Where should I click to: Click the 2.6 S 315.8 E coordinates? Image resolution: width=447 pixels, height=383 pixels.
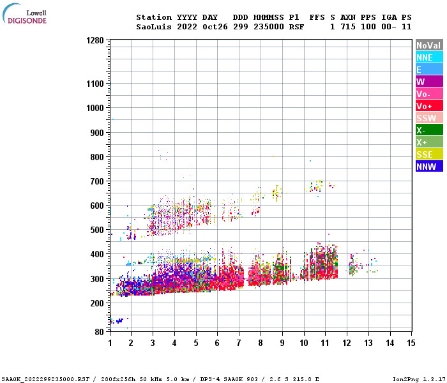pos(294,379)
